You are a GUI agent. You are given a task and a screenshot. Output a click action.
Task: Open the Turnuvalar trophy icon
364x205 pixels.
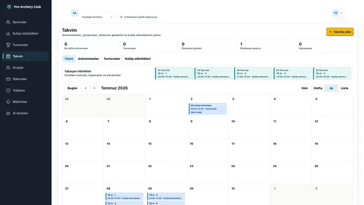coord(8,45)
